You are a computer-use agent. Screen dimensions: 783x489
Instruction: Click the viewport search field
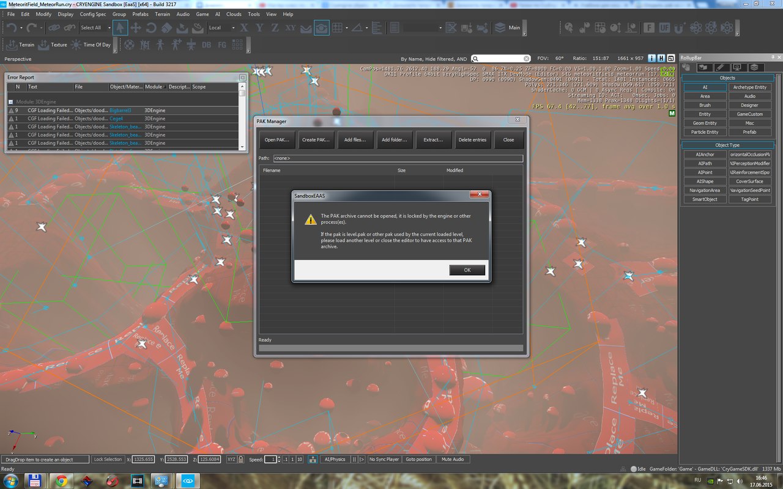coord(500,59)
